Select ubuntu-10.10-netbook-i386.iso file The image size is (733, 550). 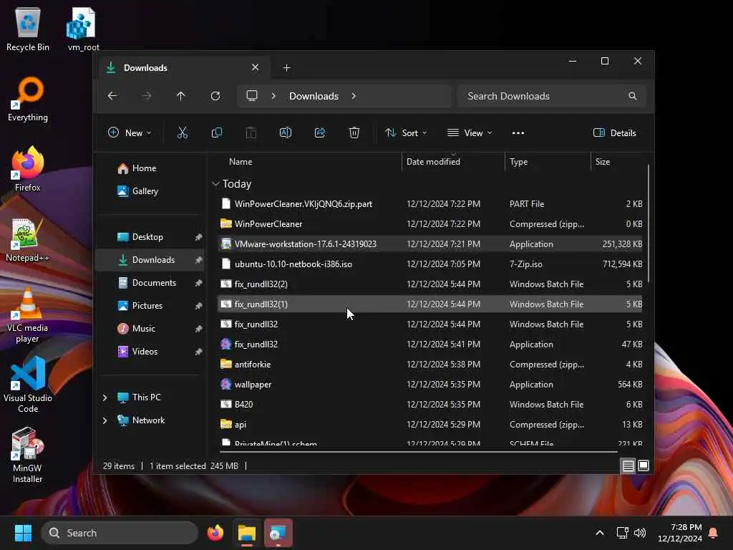pyautogui.click(x=430, y=264)
